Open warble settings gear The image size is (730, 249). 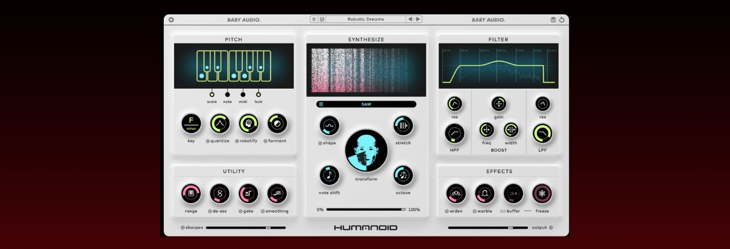coord(475,211)
